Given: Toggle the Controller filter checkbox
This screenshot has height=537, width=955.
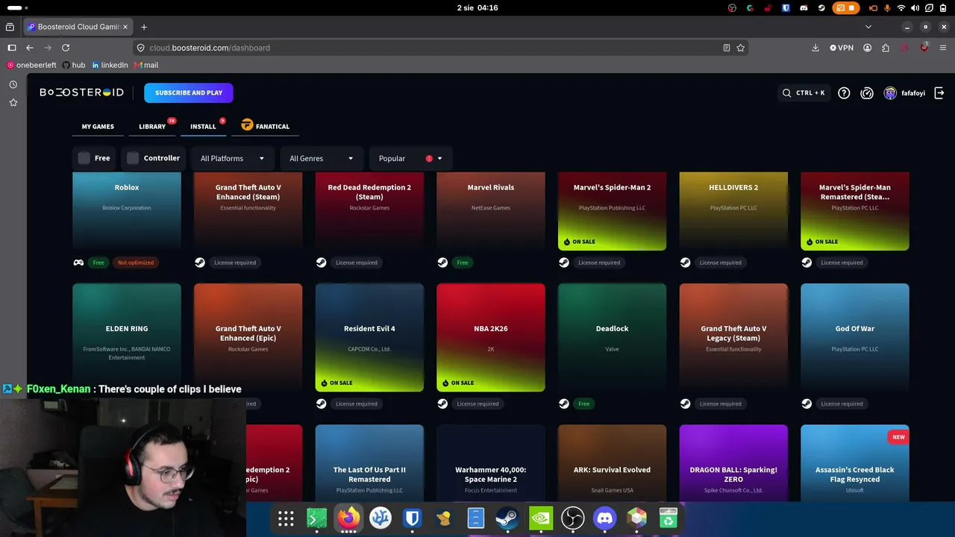Looking at the screenshot, I should pos(133,158).
